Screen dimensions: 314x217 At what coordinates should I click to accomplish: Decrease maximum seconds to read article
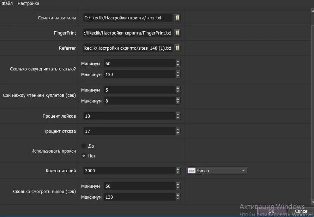pyautogui.click(x=178, y=76)
